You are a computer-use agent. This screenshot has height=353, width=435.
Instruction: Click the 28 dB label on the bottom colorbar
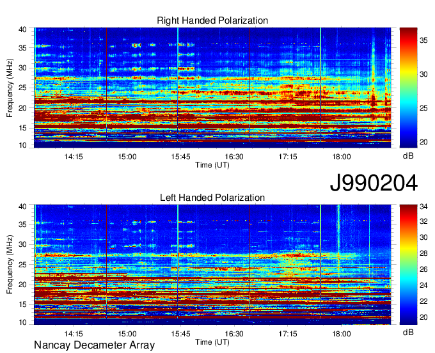tap(423, 253)
